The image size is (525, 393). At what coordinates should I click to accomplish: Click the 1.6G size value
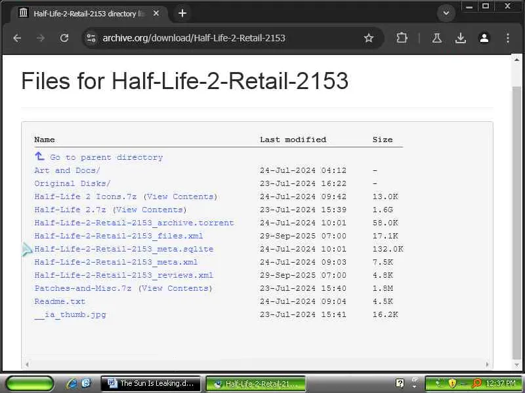pyautogui.click(x=383, y=210)
